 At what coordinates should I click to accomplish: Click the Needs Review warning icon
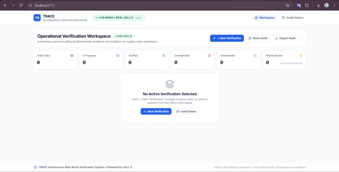(301, 56)
